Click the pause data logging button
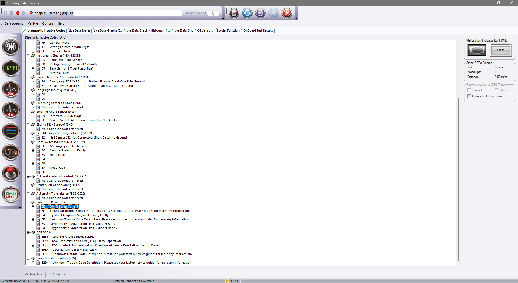 [x=5, y=13]
